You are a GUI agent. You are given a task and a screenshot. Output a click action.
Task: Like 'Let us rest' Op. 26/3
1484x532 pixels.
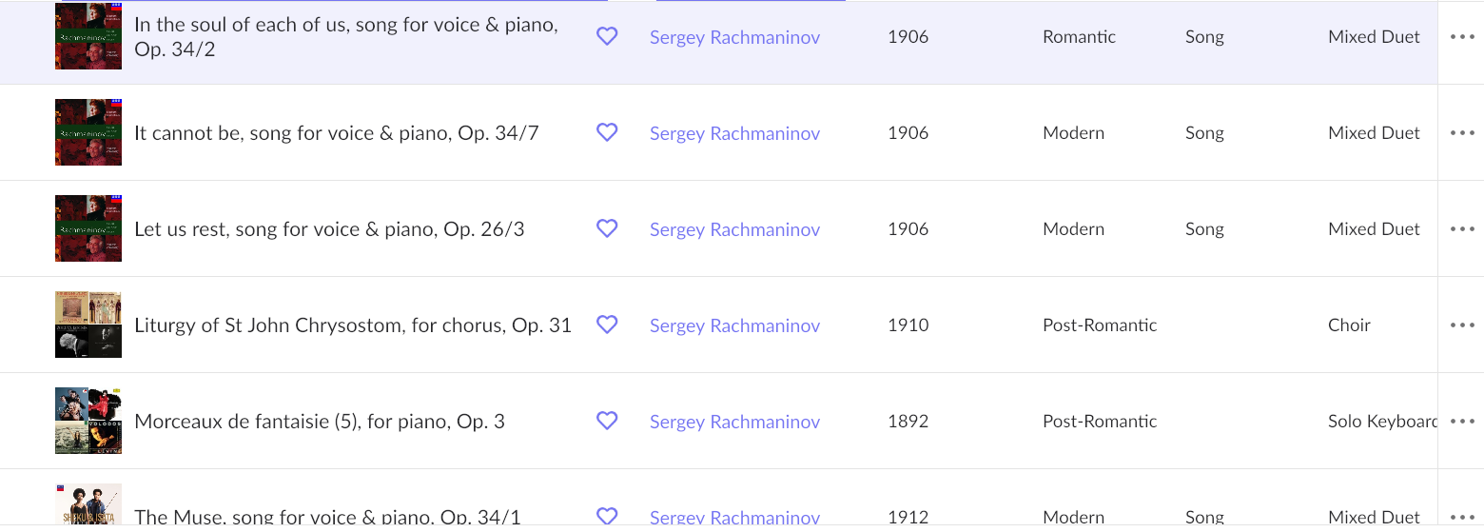(607, 228)
